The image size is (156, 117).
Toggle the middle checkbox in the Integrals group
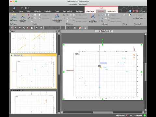109,18
